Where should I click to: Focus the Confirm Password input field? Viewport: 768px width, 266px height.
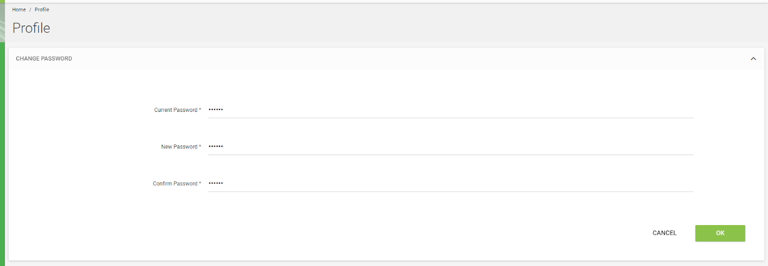pyautogui.click(x=451, y=183)
